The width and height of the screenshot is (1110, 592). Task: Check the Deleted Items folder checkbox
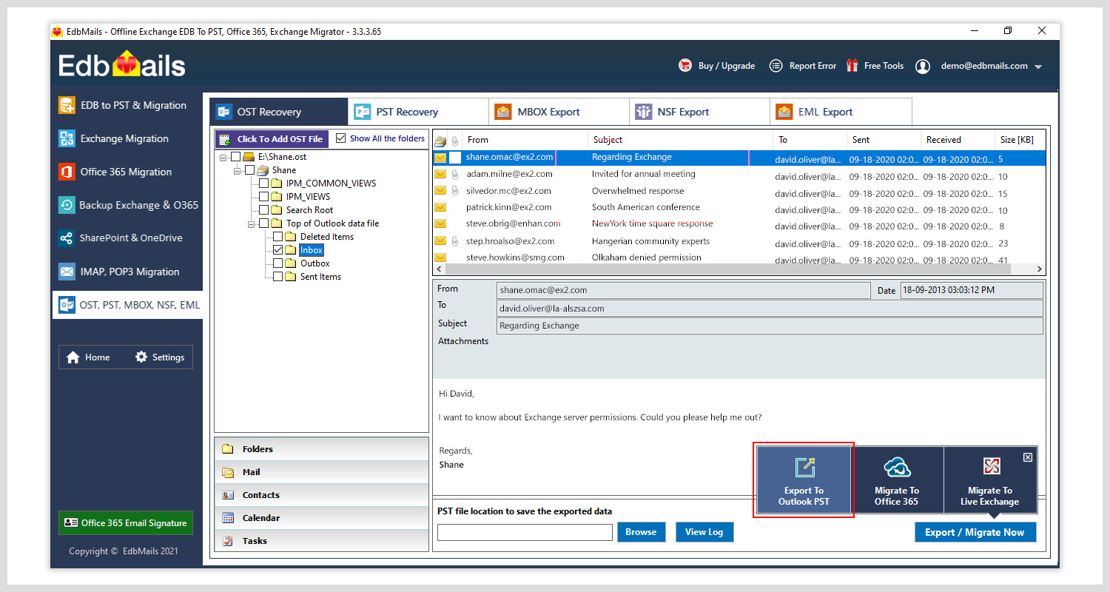click(x=278, y=237)
